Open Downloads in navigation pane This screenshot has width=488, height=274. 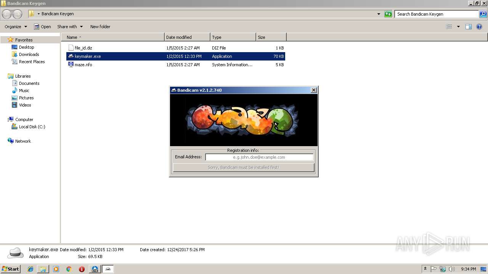(29, 54)
